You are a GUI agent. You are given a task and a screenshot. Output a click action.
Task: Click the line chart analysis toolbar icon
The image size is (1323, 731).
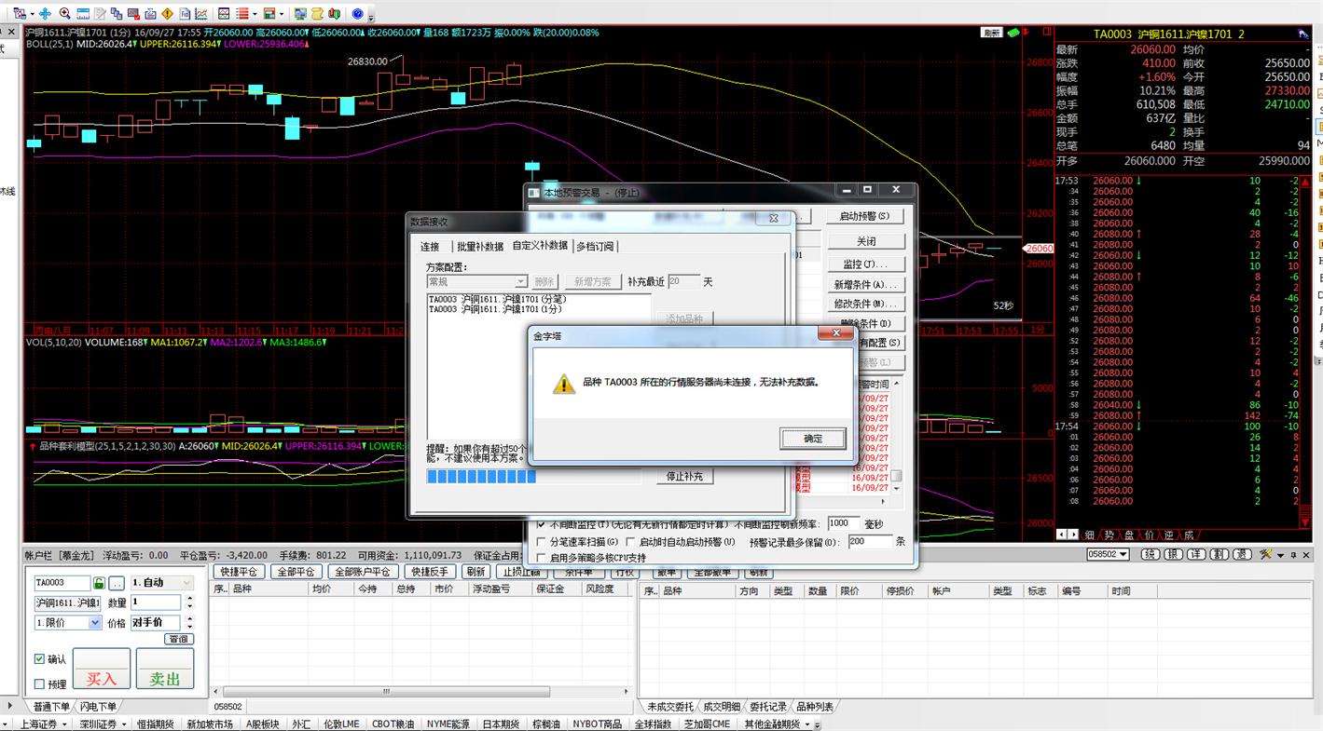click(201, 14)
